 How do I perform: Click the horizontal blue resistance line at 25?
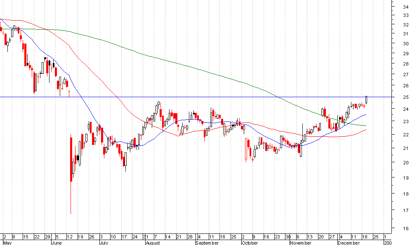(196, 97)
